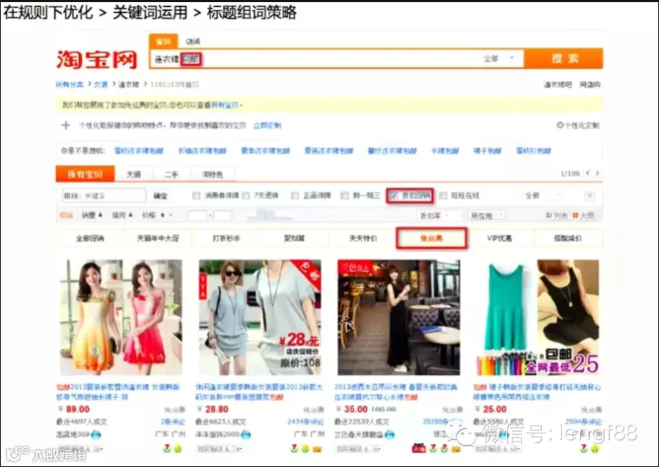Click the Tmall badge icon under the ¥35.00 item
The height and width of the screenshot is (467, 659).
click(x=419, y=449)
